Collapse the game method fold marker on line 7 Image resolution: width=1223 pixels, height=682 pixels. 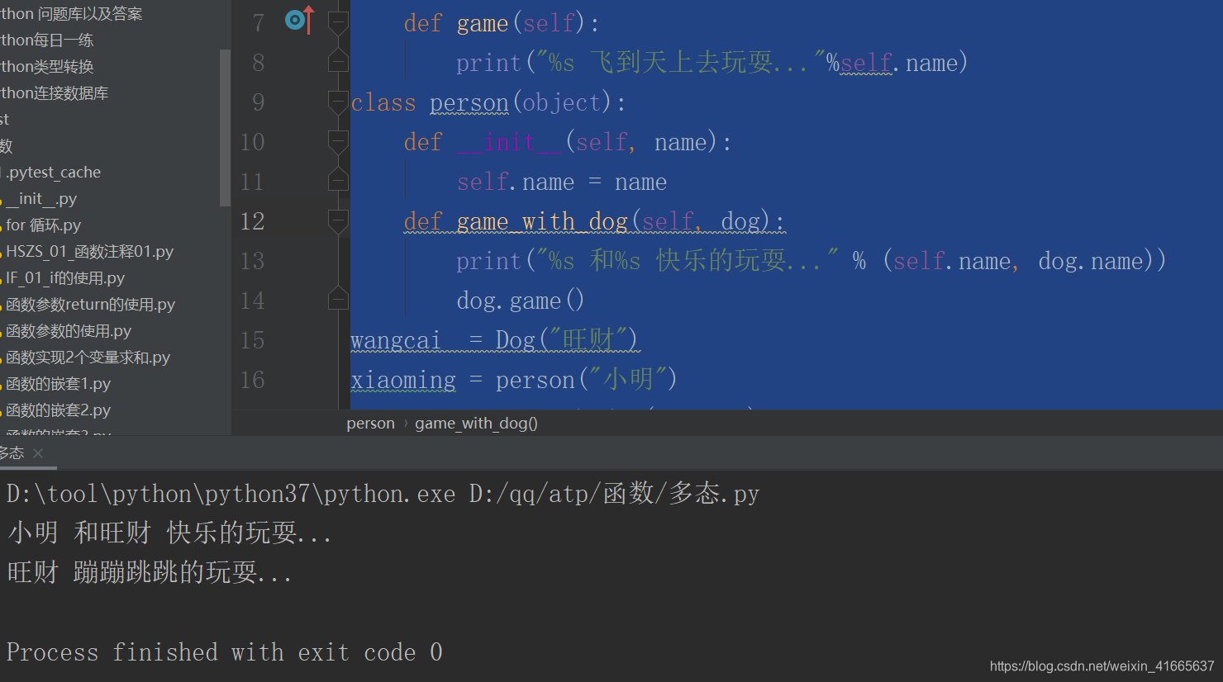click(x=338, y=22)
